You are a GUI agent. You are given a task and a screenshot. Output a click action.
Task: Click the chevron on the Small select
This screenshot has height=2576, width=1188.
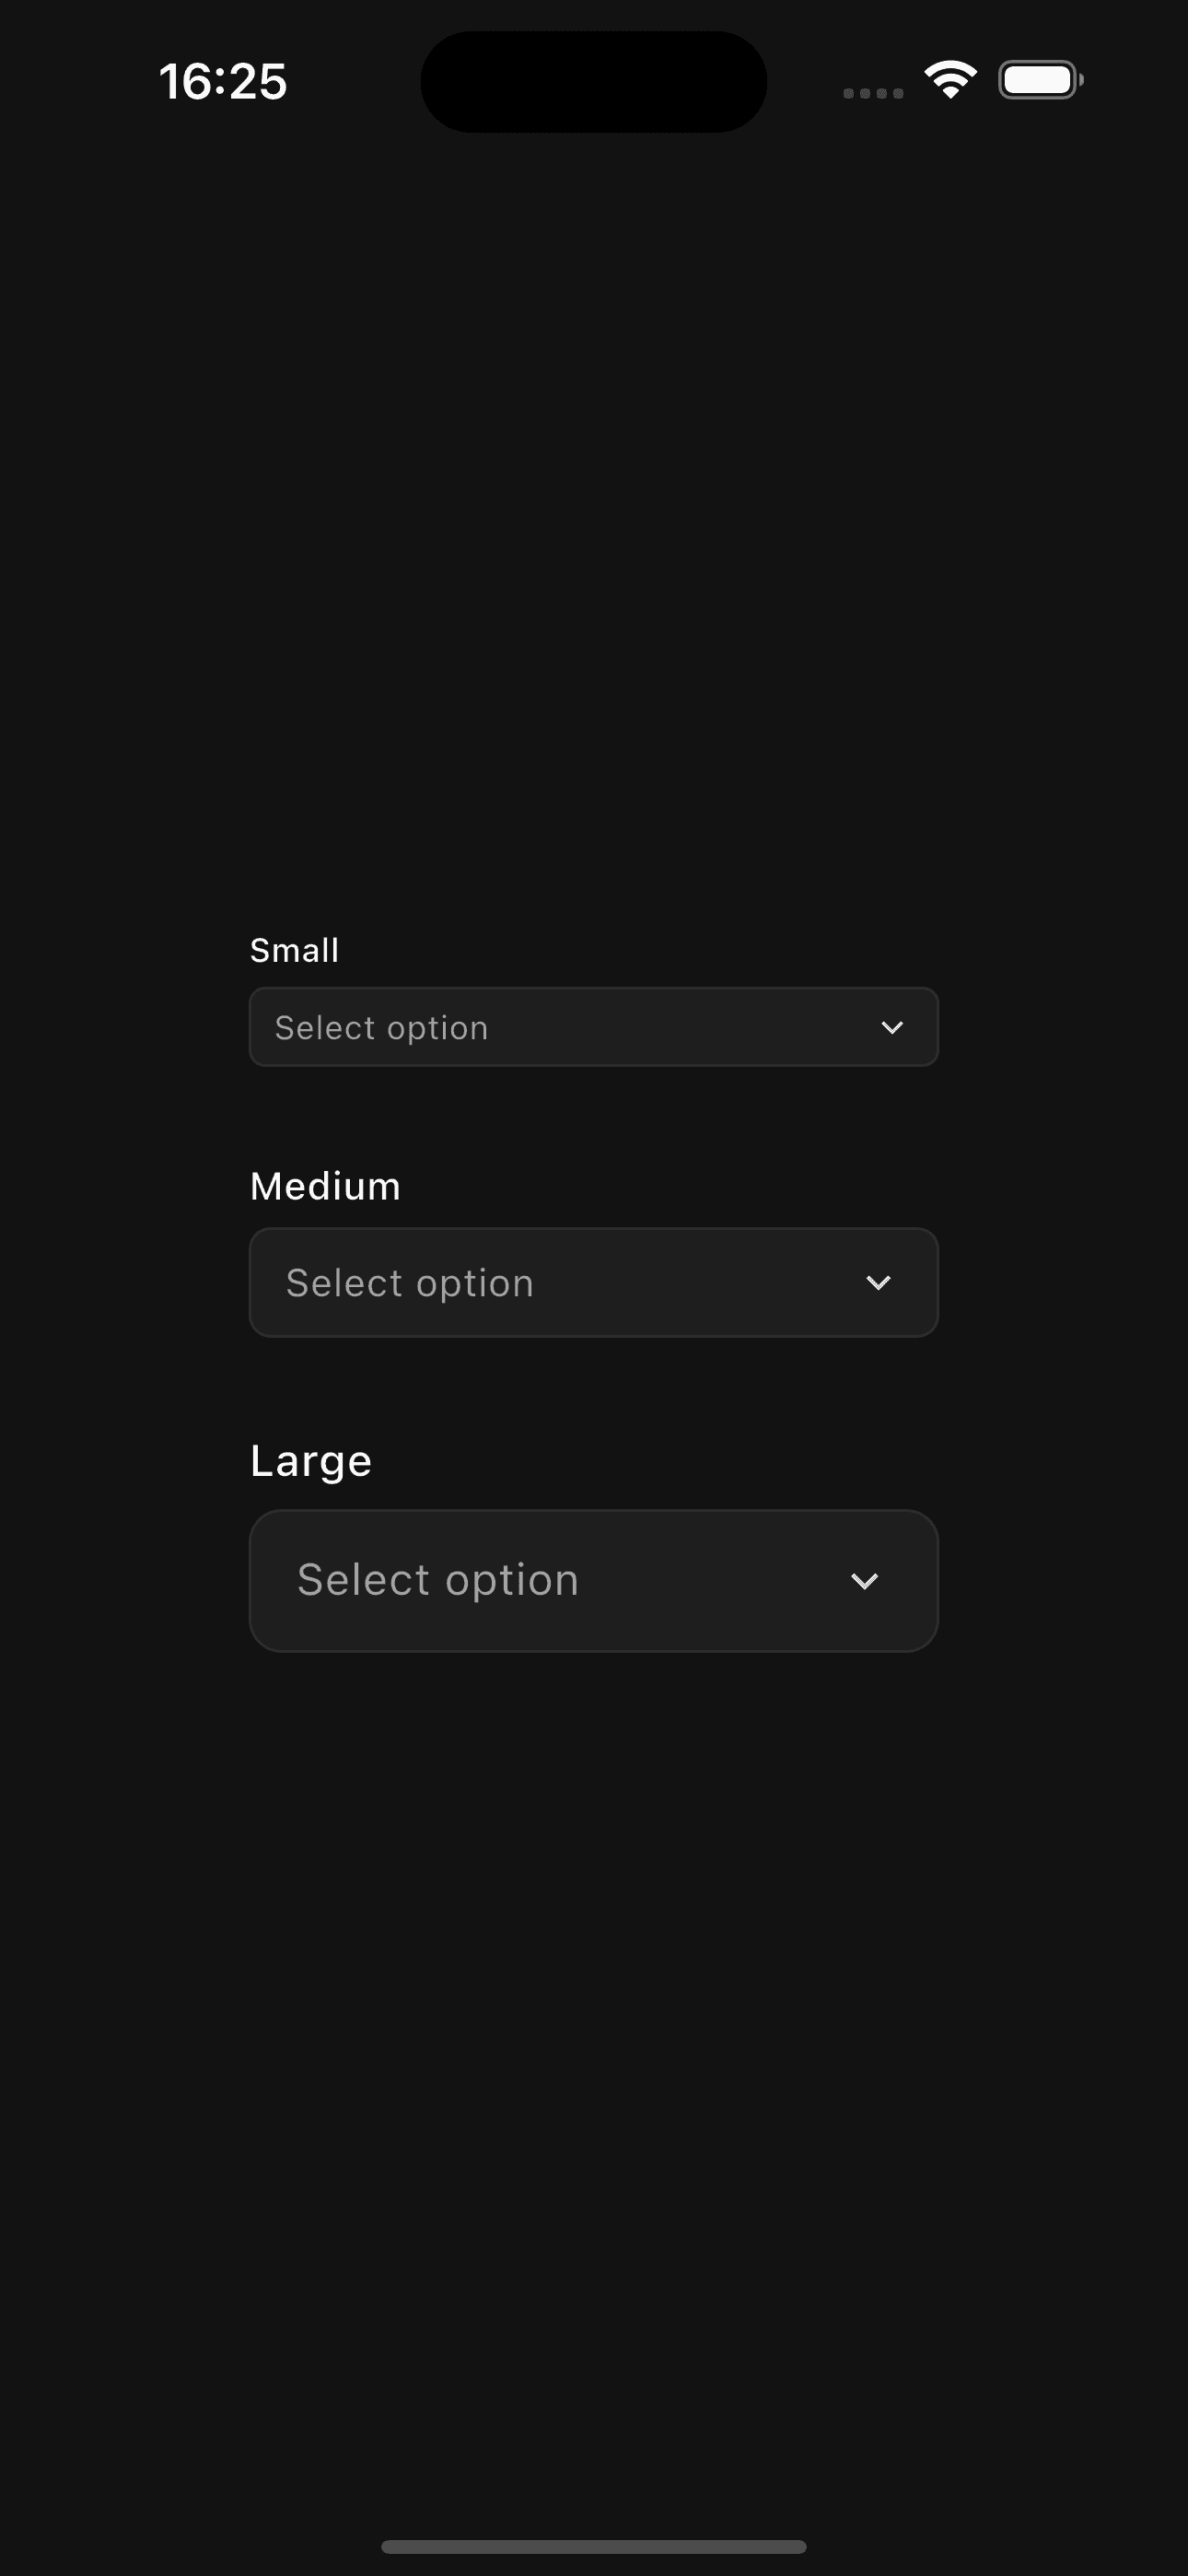893,1026
